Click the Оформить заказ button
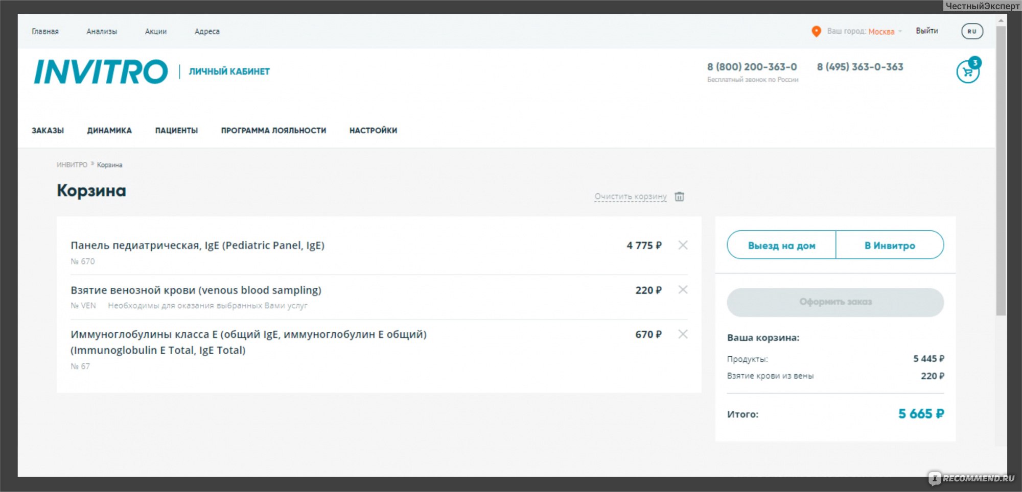The width and height of the screenshot is (1022, 492). point(835,302)
